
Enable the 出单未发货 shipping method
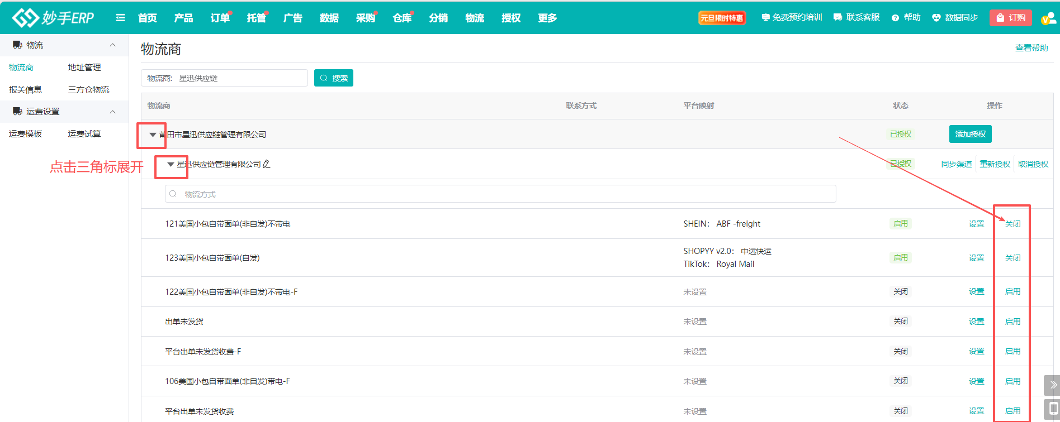pos(1012,322)
